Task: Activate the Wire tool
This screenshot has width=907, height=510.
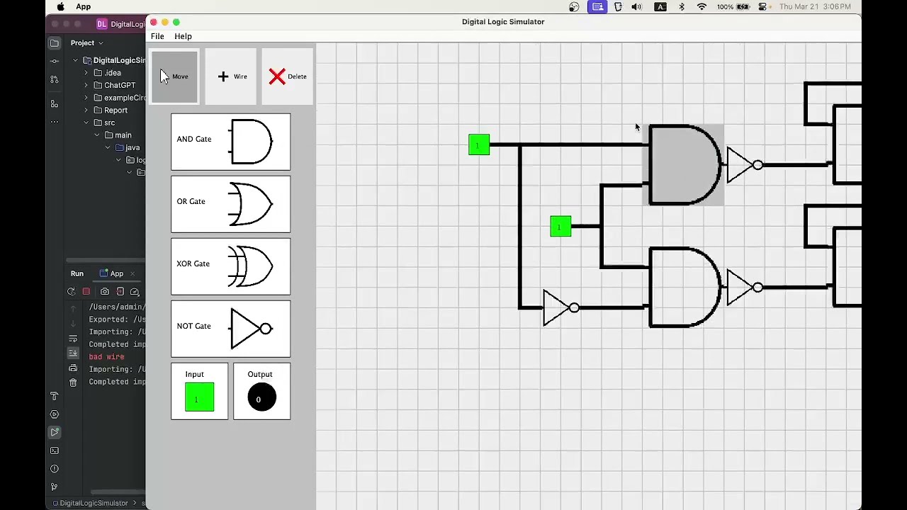Action: click(x=231, y=76)
